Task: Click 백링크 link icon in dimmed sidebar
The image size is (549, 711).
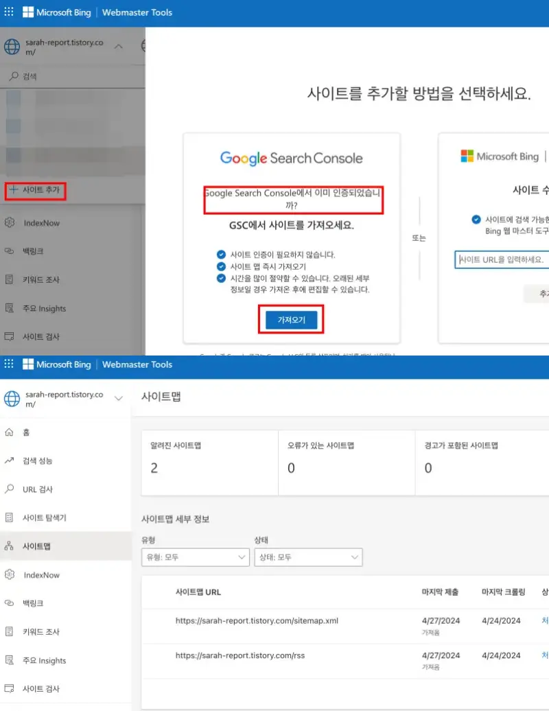Action: coord(9,250)
